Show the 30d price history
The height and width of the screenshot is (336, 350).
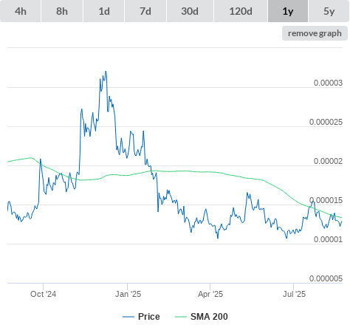pyautogui.click(x=190, y=11)
